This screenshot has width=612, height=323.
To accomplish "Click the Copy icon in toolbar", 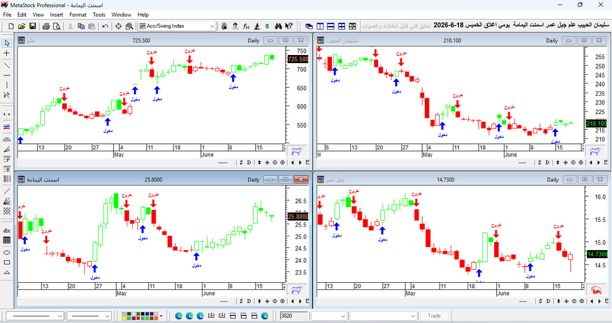I will pos(81,26).
